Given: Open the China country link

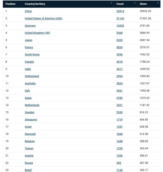Looking at the screenshot, I should tap(28, 11).
